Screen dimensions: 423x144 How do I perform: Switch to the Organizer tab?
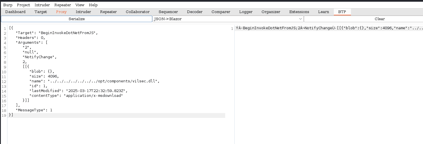(x=271, y=12)
